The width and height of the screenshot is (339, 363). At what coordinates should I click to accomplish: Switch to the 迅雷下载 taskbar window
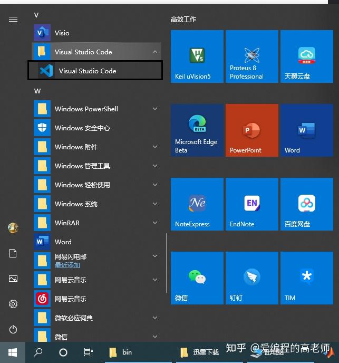tap(209, 352)
